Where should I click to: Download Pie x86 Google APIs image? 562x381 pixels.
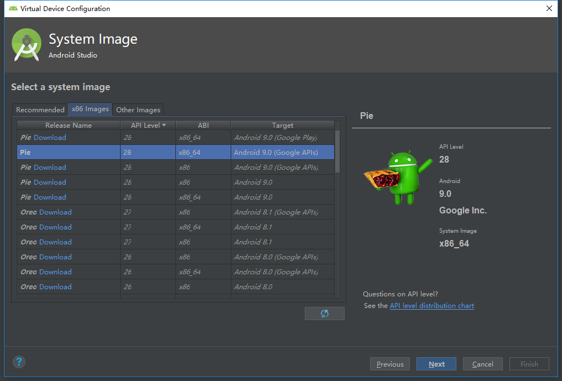(50, 168)
